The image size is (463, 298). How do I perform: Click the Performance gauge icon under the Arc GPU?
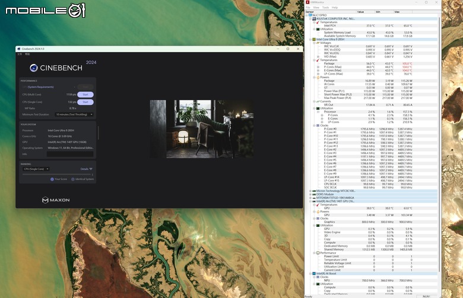pos(318,253)
